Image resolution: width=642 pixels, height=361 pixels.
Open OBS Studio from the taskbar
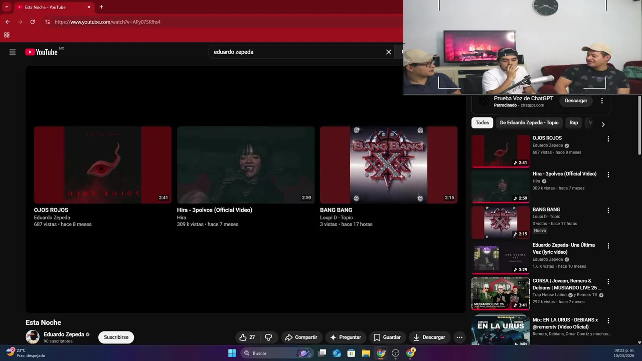[396, 353]
